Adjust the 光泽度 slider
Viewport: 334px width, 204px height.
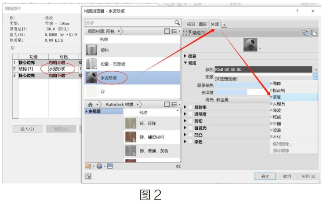tap(242, 92)
